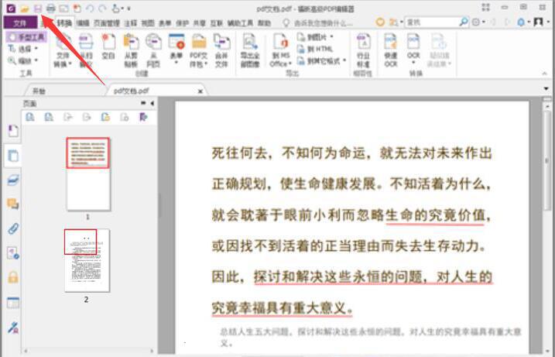Click the purple flag icon in Pages panel toolbar
Viewport: 555px width, 357px height.
[x=143, y=117]
